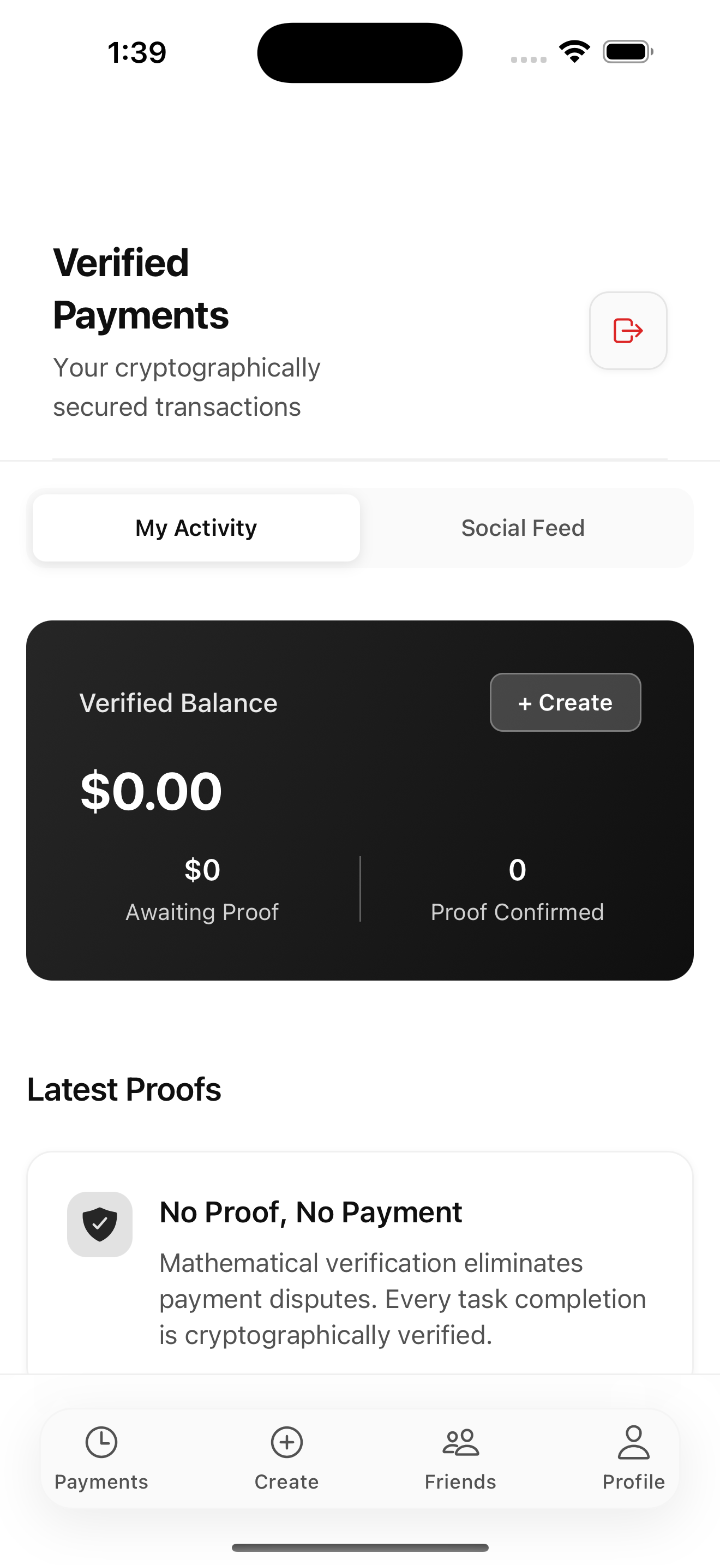
Task: Click the + Create button
Action: point(565,702)
